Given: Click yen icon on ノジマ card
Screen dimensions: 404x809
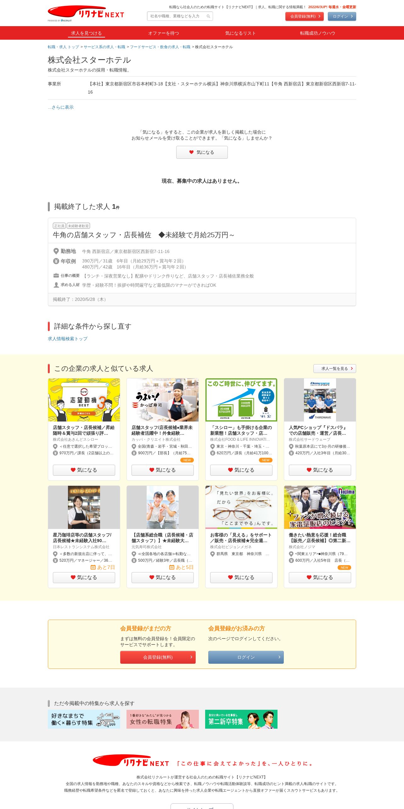Looking at the screenshot, I should click(x=291, y=560).
